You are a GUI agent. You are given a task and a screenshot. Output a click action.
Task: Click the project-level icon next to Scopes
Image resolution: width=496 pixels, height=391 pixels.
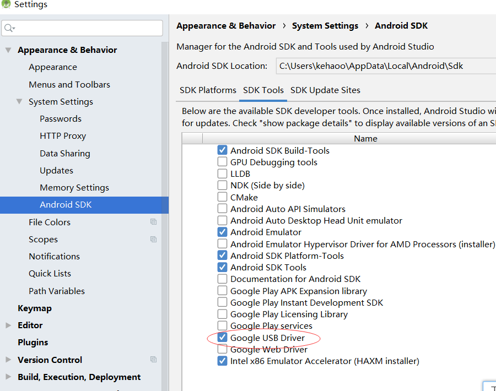coord(153,239)
